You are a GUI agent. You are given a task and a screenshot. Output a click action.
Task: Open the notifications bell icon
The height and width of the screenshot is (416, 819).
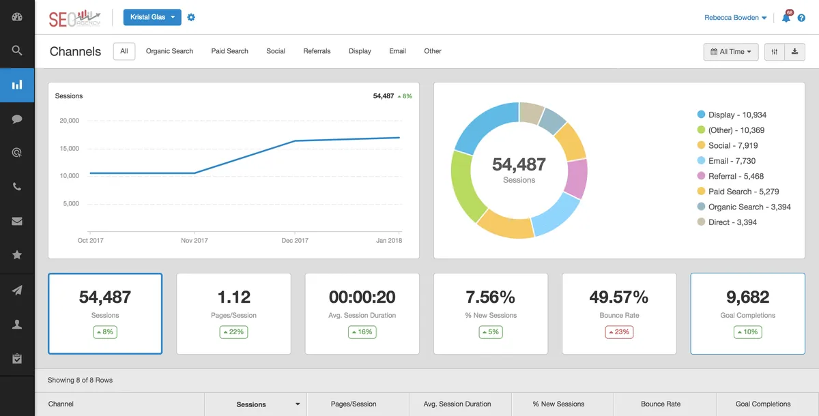786,17
